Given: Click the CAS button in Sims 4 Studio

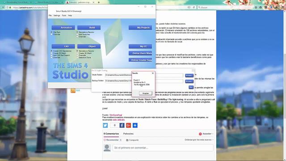Looking at the screenshot, I should pyautogui.click(x=63, y=47).
